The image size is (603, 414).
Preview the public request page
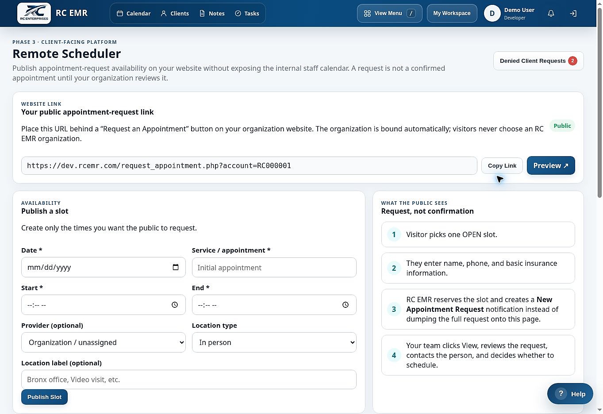coord(551,165)
